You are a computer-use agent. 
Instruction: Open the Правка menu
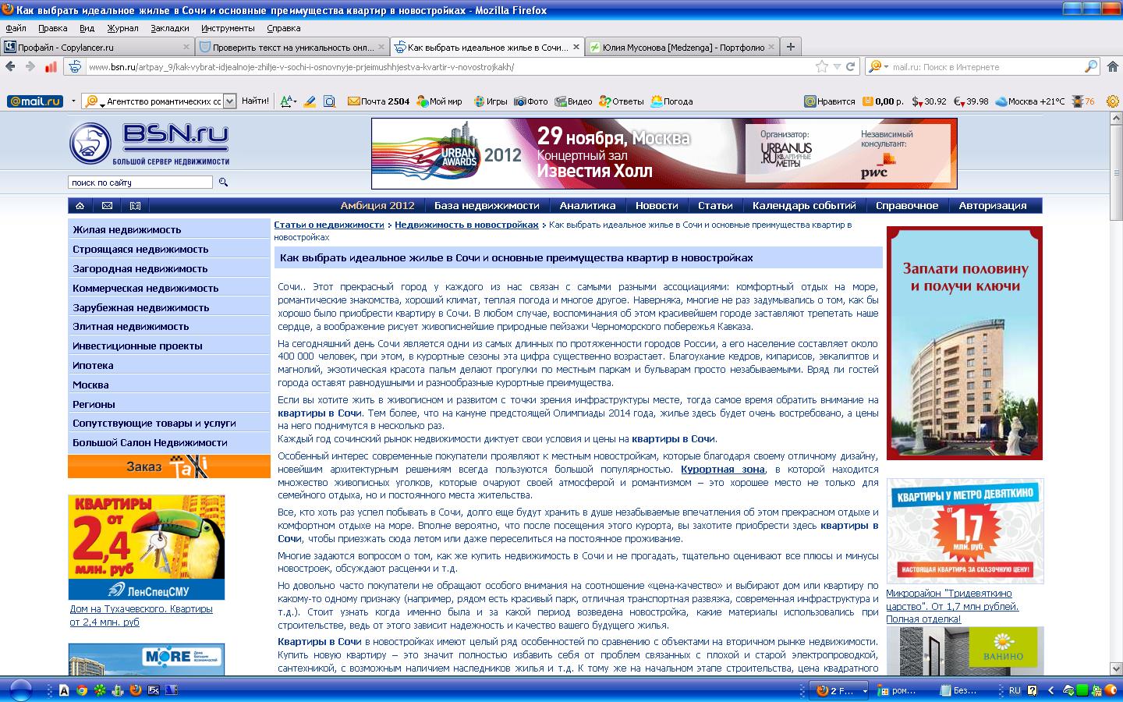coord(52,28)
